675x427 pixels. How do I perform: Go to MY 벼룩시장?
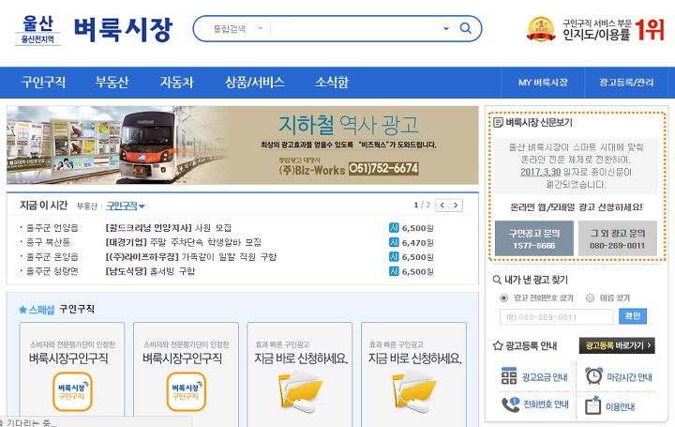[x=543, y=83]
